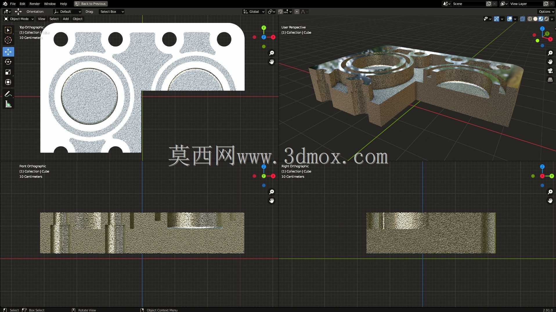This screenshot has height=312, width=556.
Task: Click green Y axis on Right view gizmo
Action: pos(552,176)
